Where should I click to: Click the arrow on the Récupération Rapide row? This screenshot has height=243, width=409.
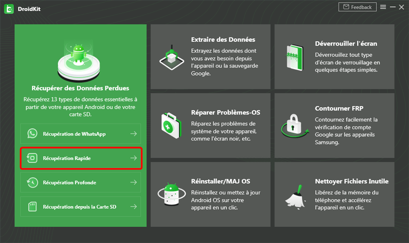click(134, 158)
